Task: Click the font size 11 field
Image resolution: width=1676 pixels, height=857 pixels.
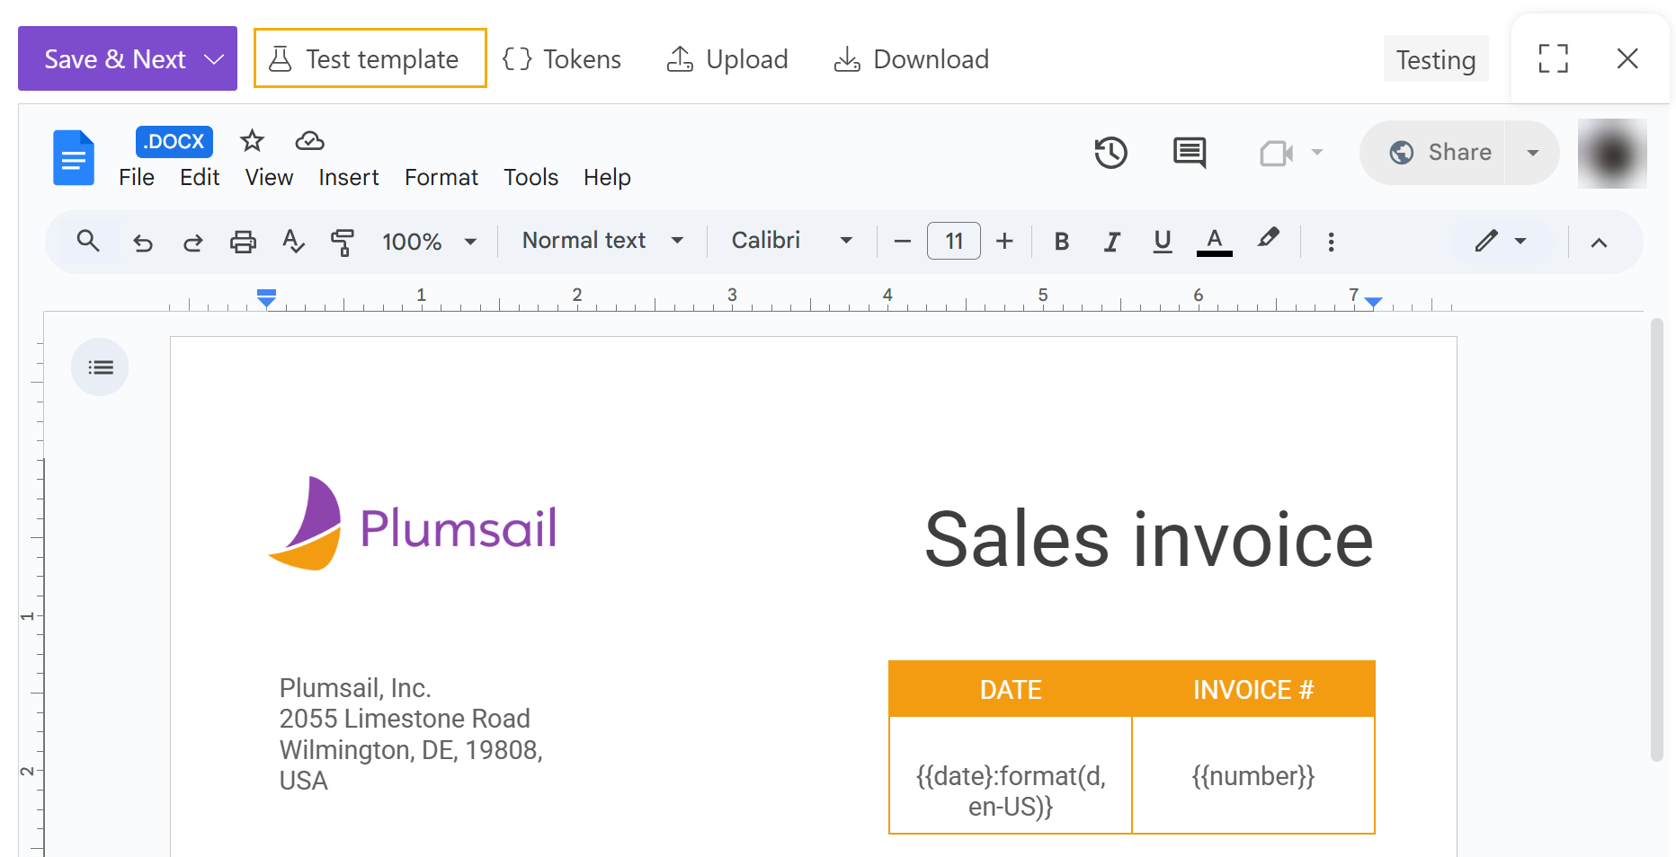Action: [x=954, y=241]
